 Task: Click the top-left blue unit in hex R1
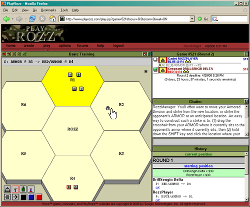70,75
